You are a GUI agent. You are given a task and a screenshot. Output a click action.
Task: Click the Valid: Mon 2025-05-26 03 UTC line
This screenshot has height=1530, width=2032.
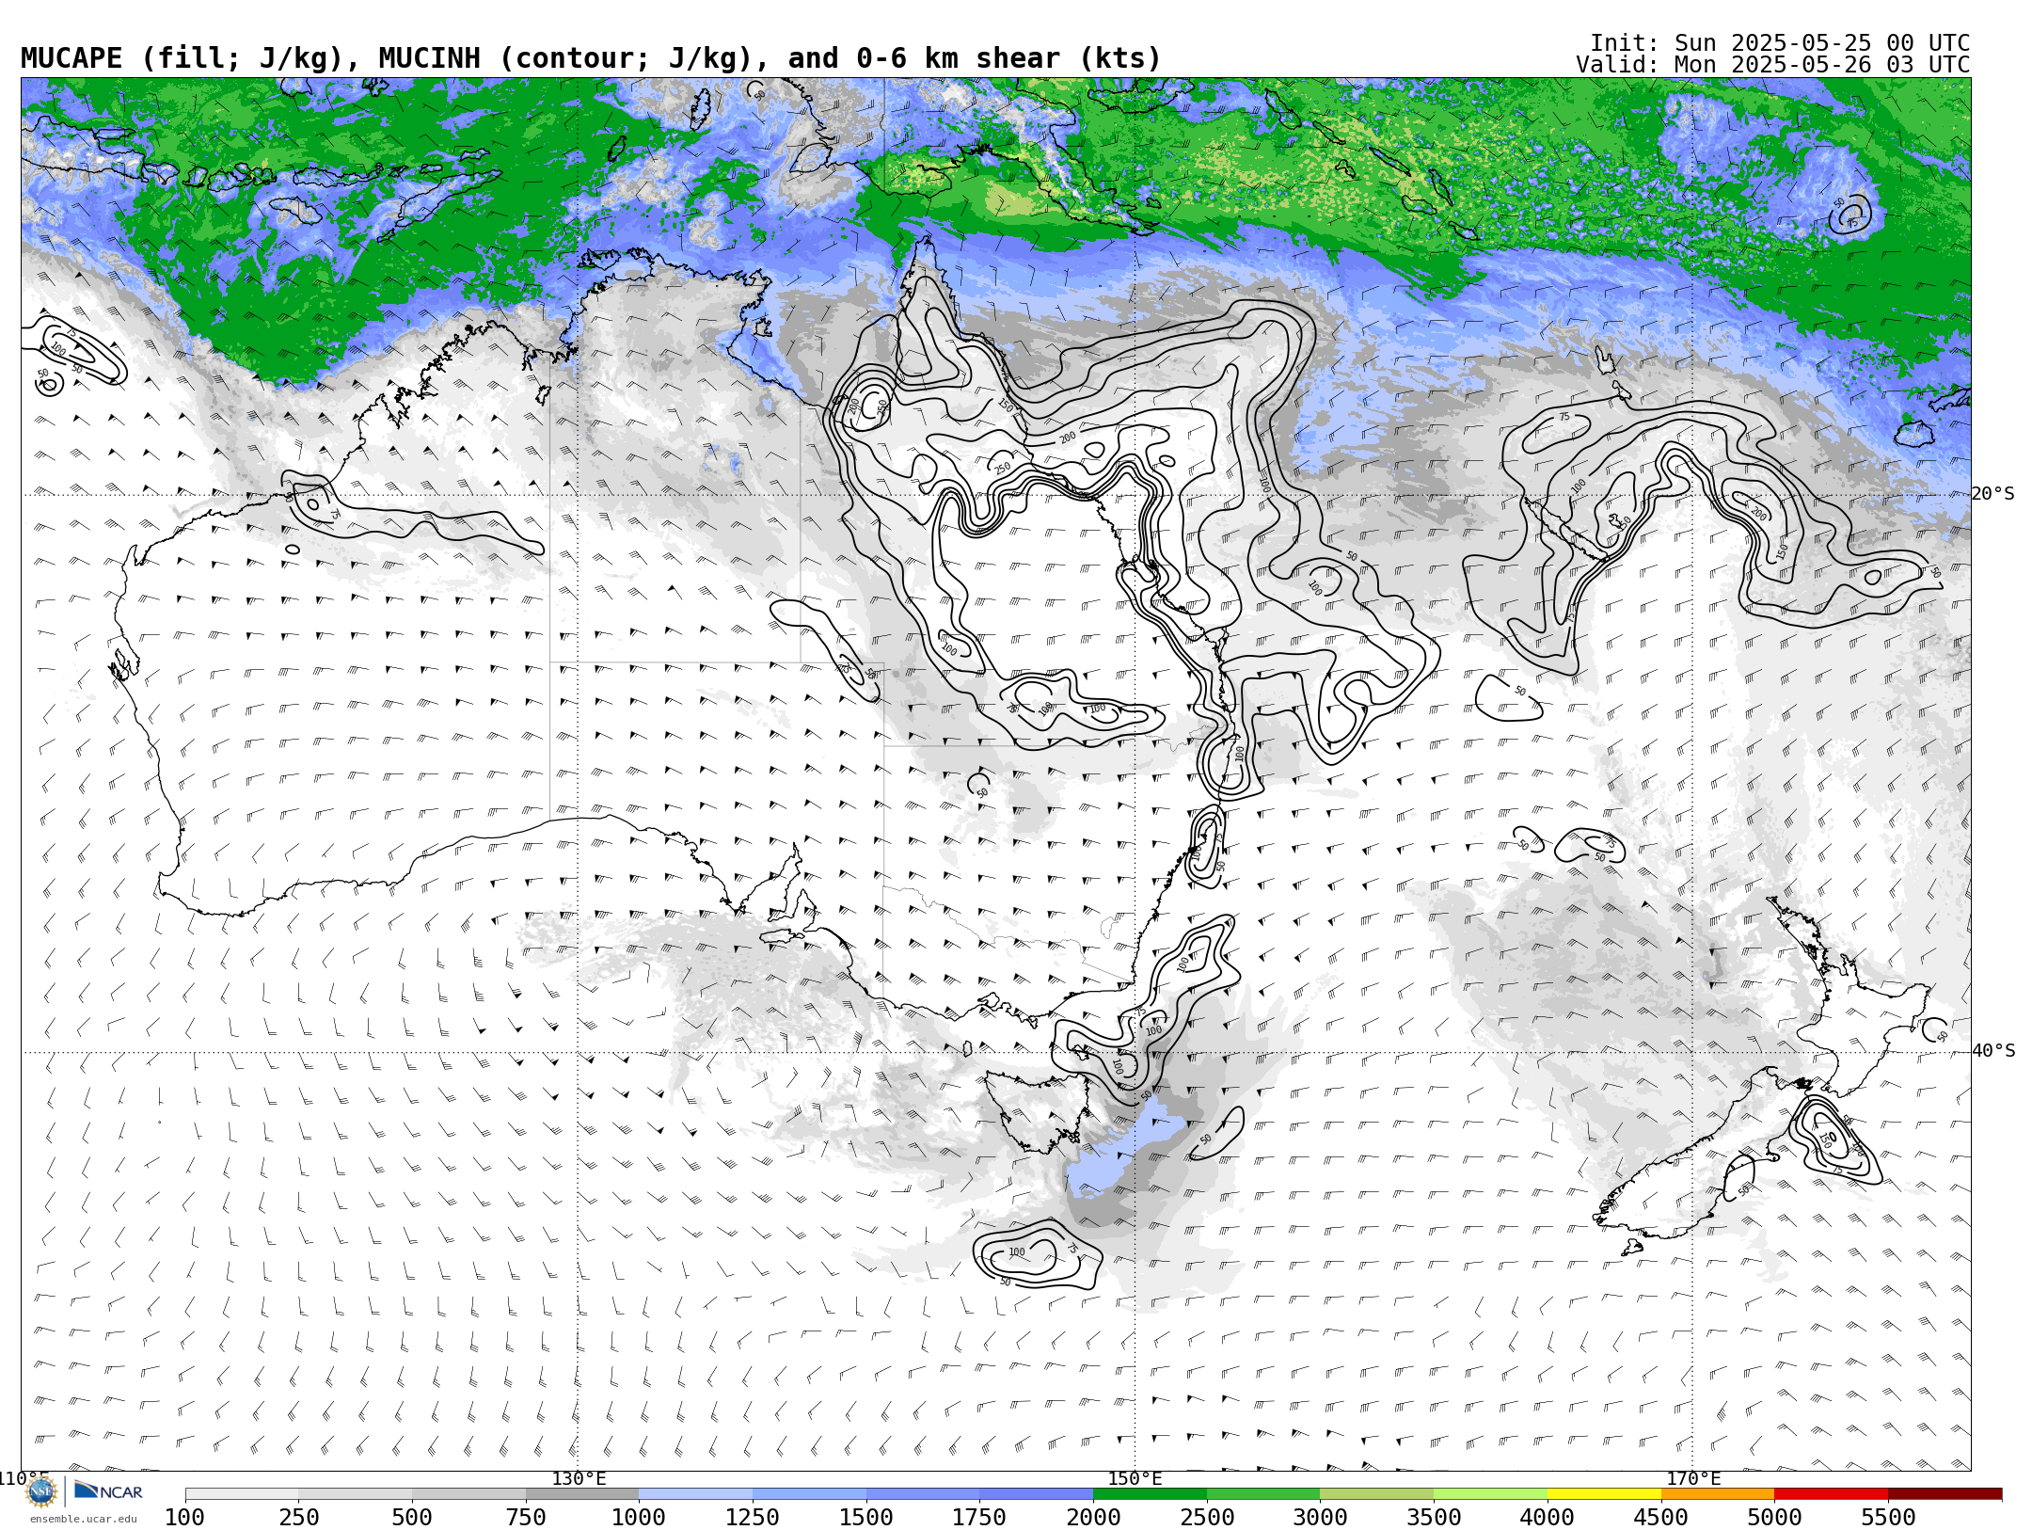click(1773, 65)
